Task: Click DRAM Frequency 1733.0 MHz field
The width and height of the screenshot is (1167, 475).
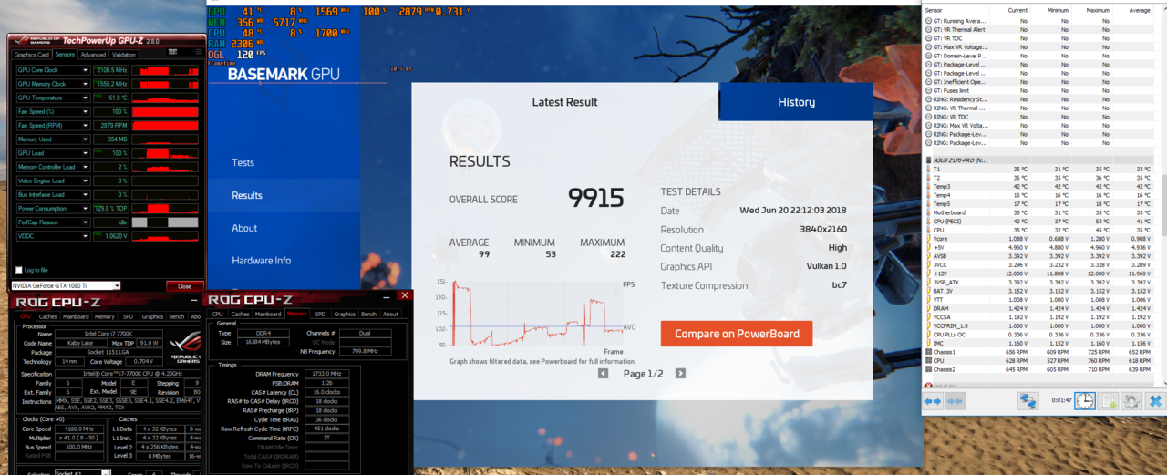Action: point(328,374)
